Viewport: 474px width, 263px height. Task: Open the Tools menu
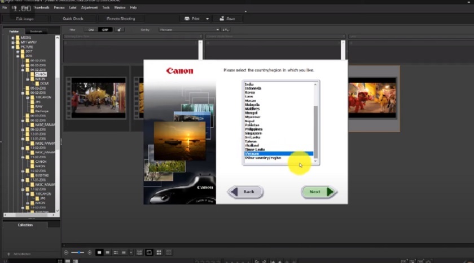(x=106, y=7)
